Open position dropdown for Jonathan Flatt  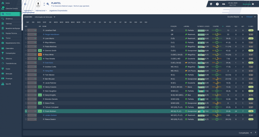click(x=32, y=30)
